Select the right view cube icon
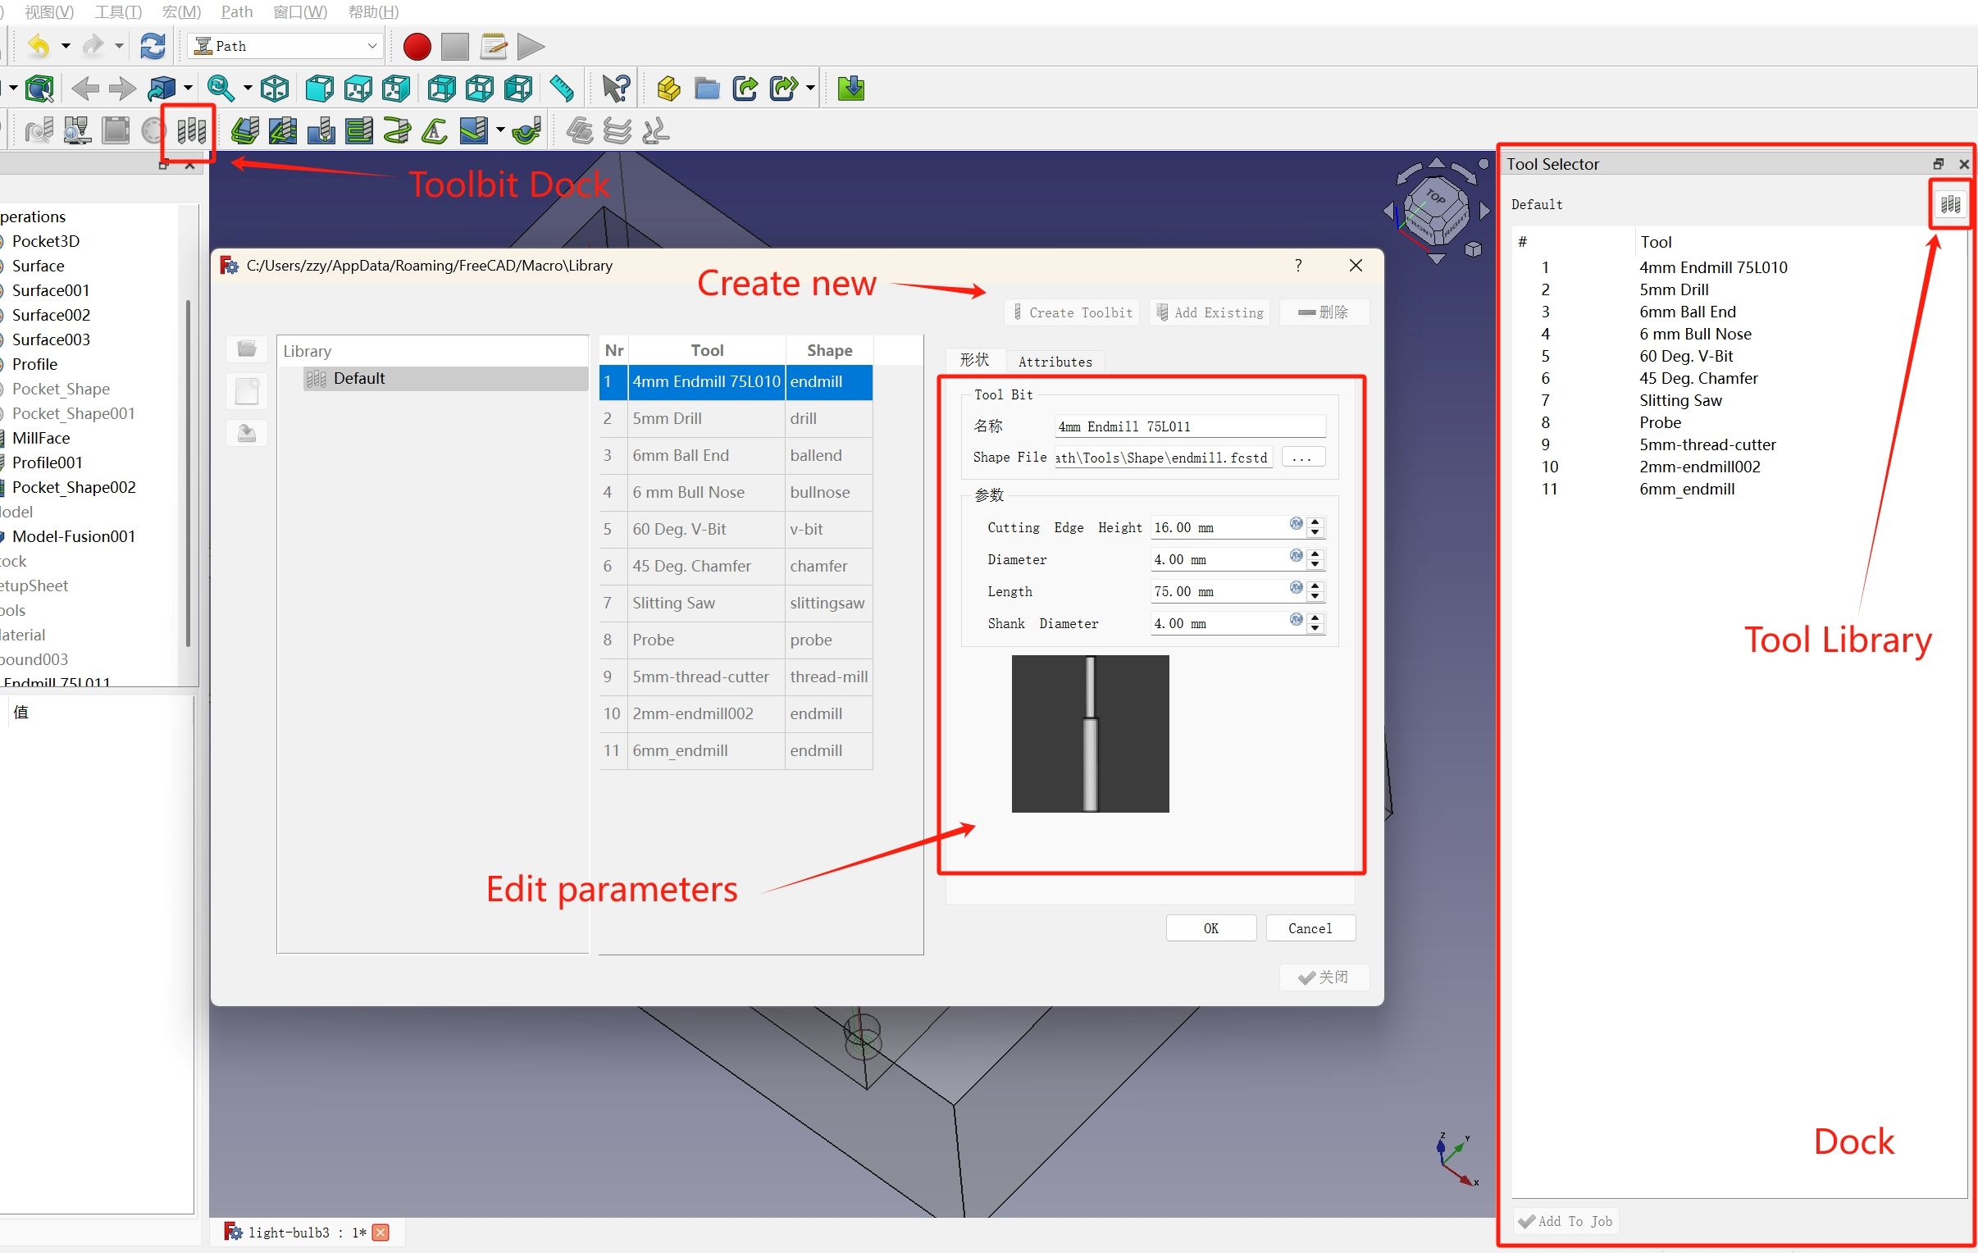Screen dimensions: 1978x1253 (396, 88)
